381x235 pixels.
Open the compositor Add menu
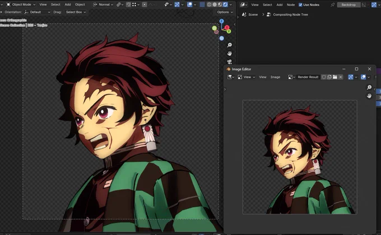[280, 4]
